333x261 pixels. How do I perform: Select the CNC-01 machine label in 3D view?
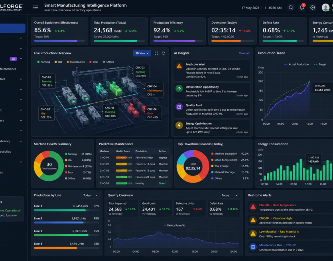pos(47,81)
